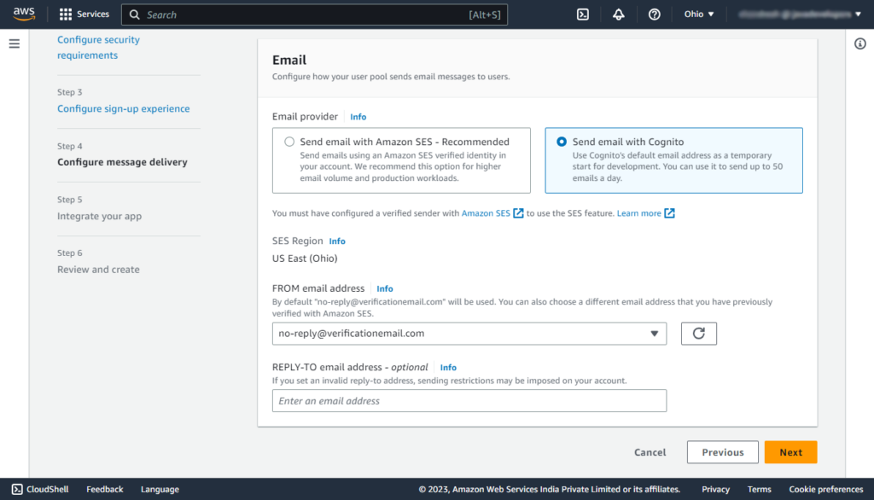
Task: Open the FROM email address dropdown
Action: pyautogui.click(x=655, y=333)
